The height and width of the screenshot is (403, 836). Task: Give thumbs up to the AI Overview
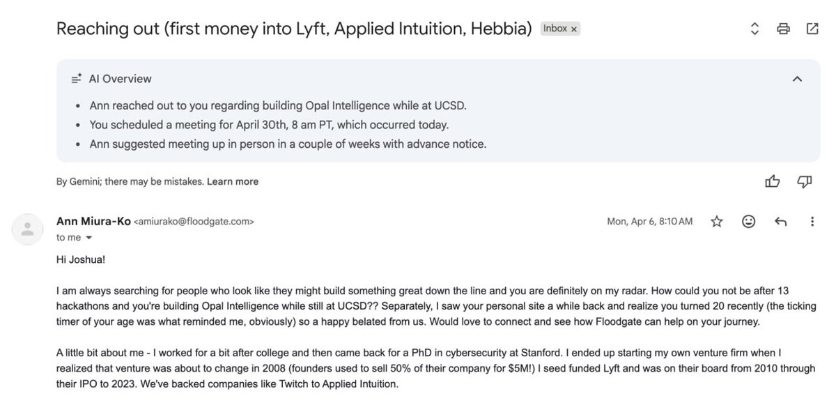click(773, 182)
